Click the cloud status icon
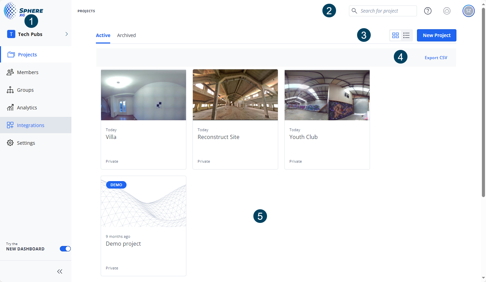This screenshot has width=486, height=282. pos(447,11)
